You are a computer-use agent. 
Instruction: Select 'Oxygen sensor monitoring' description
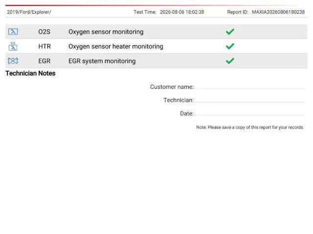click(106, 32)
